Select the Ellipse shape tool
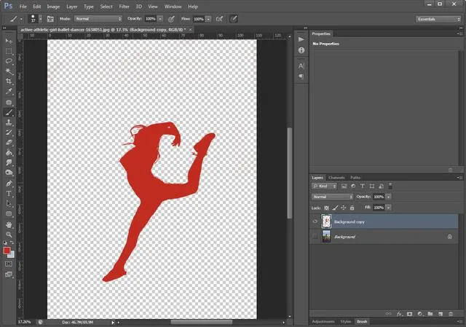 coord(9,213)
